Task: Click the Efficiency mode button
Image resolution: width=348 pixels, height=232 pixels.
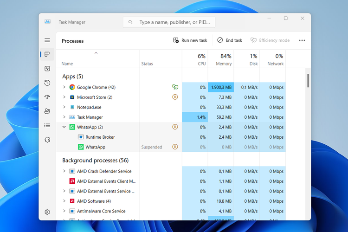Action: 270,40
